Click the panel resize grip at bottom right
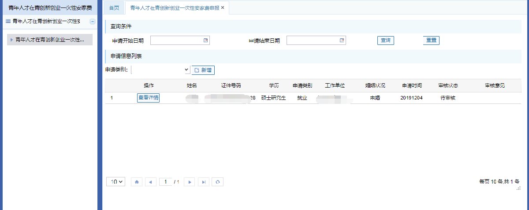Viewport: 529px width, 210px height. coord(519,188)
